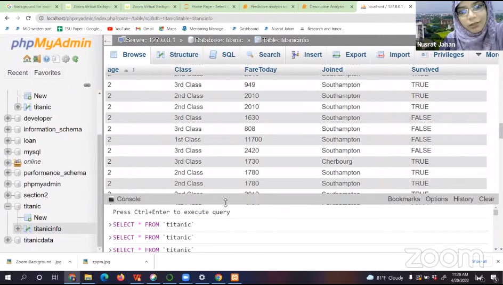This screenshot has width=503, height=285.
Task: Open the More dropdown in top menu
Action: pos(487,55)
